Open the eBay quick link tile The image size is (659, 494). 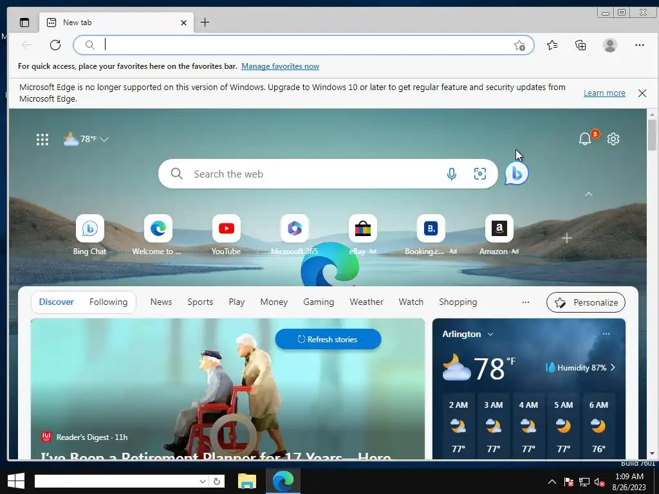tap(363, 228)
